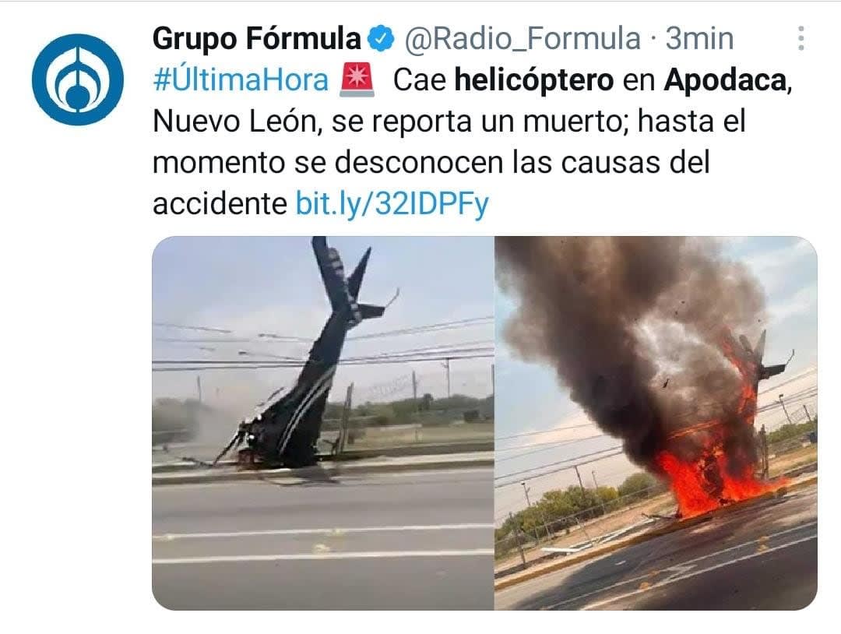This screenshot has height=634, width=841.
Task: Click the bold word Apodaca
Action: click(725, 80)
